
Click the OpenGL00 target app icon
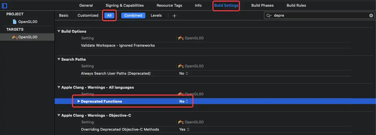tap(15, 37)
